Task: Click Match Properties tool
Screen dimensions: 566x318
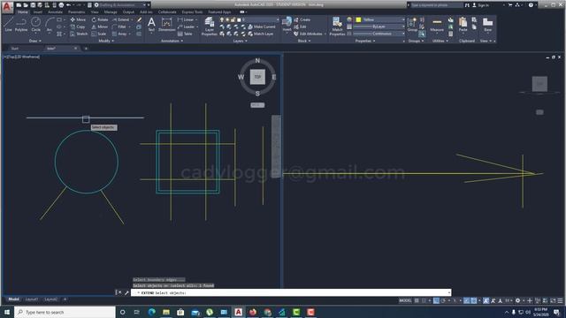Action: coord(337,26)
